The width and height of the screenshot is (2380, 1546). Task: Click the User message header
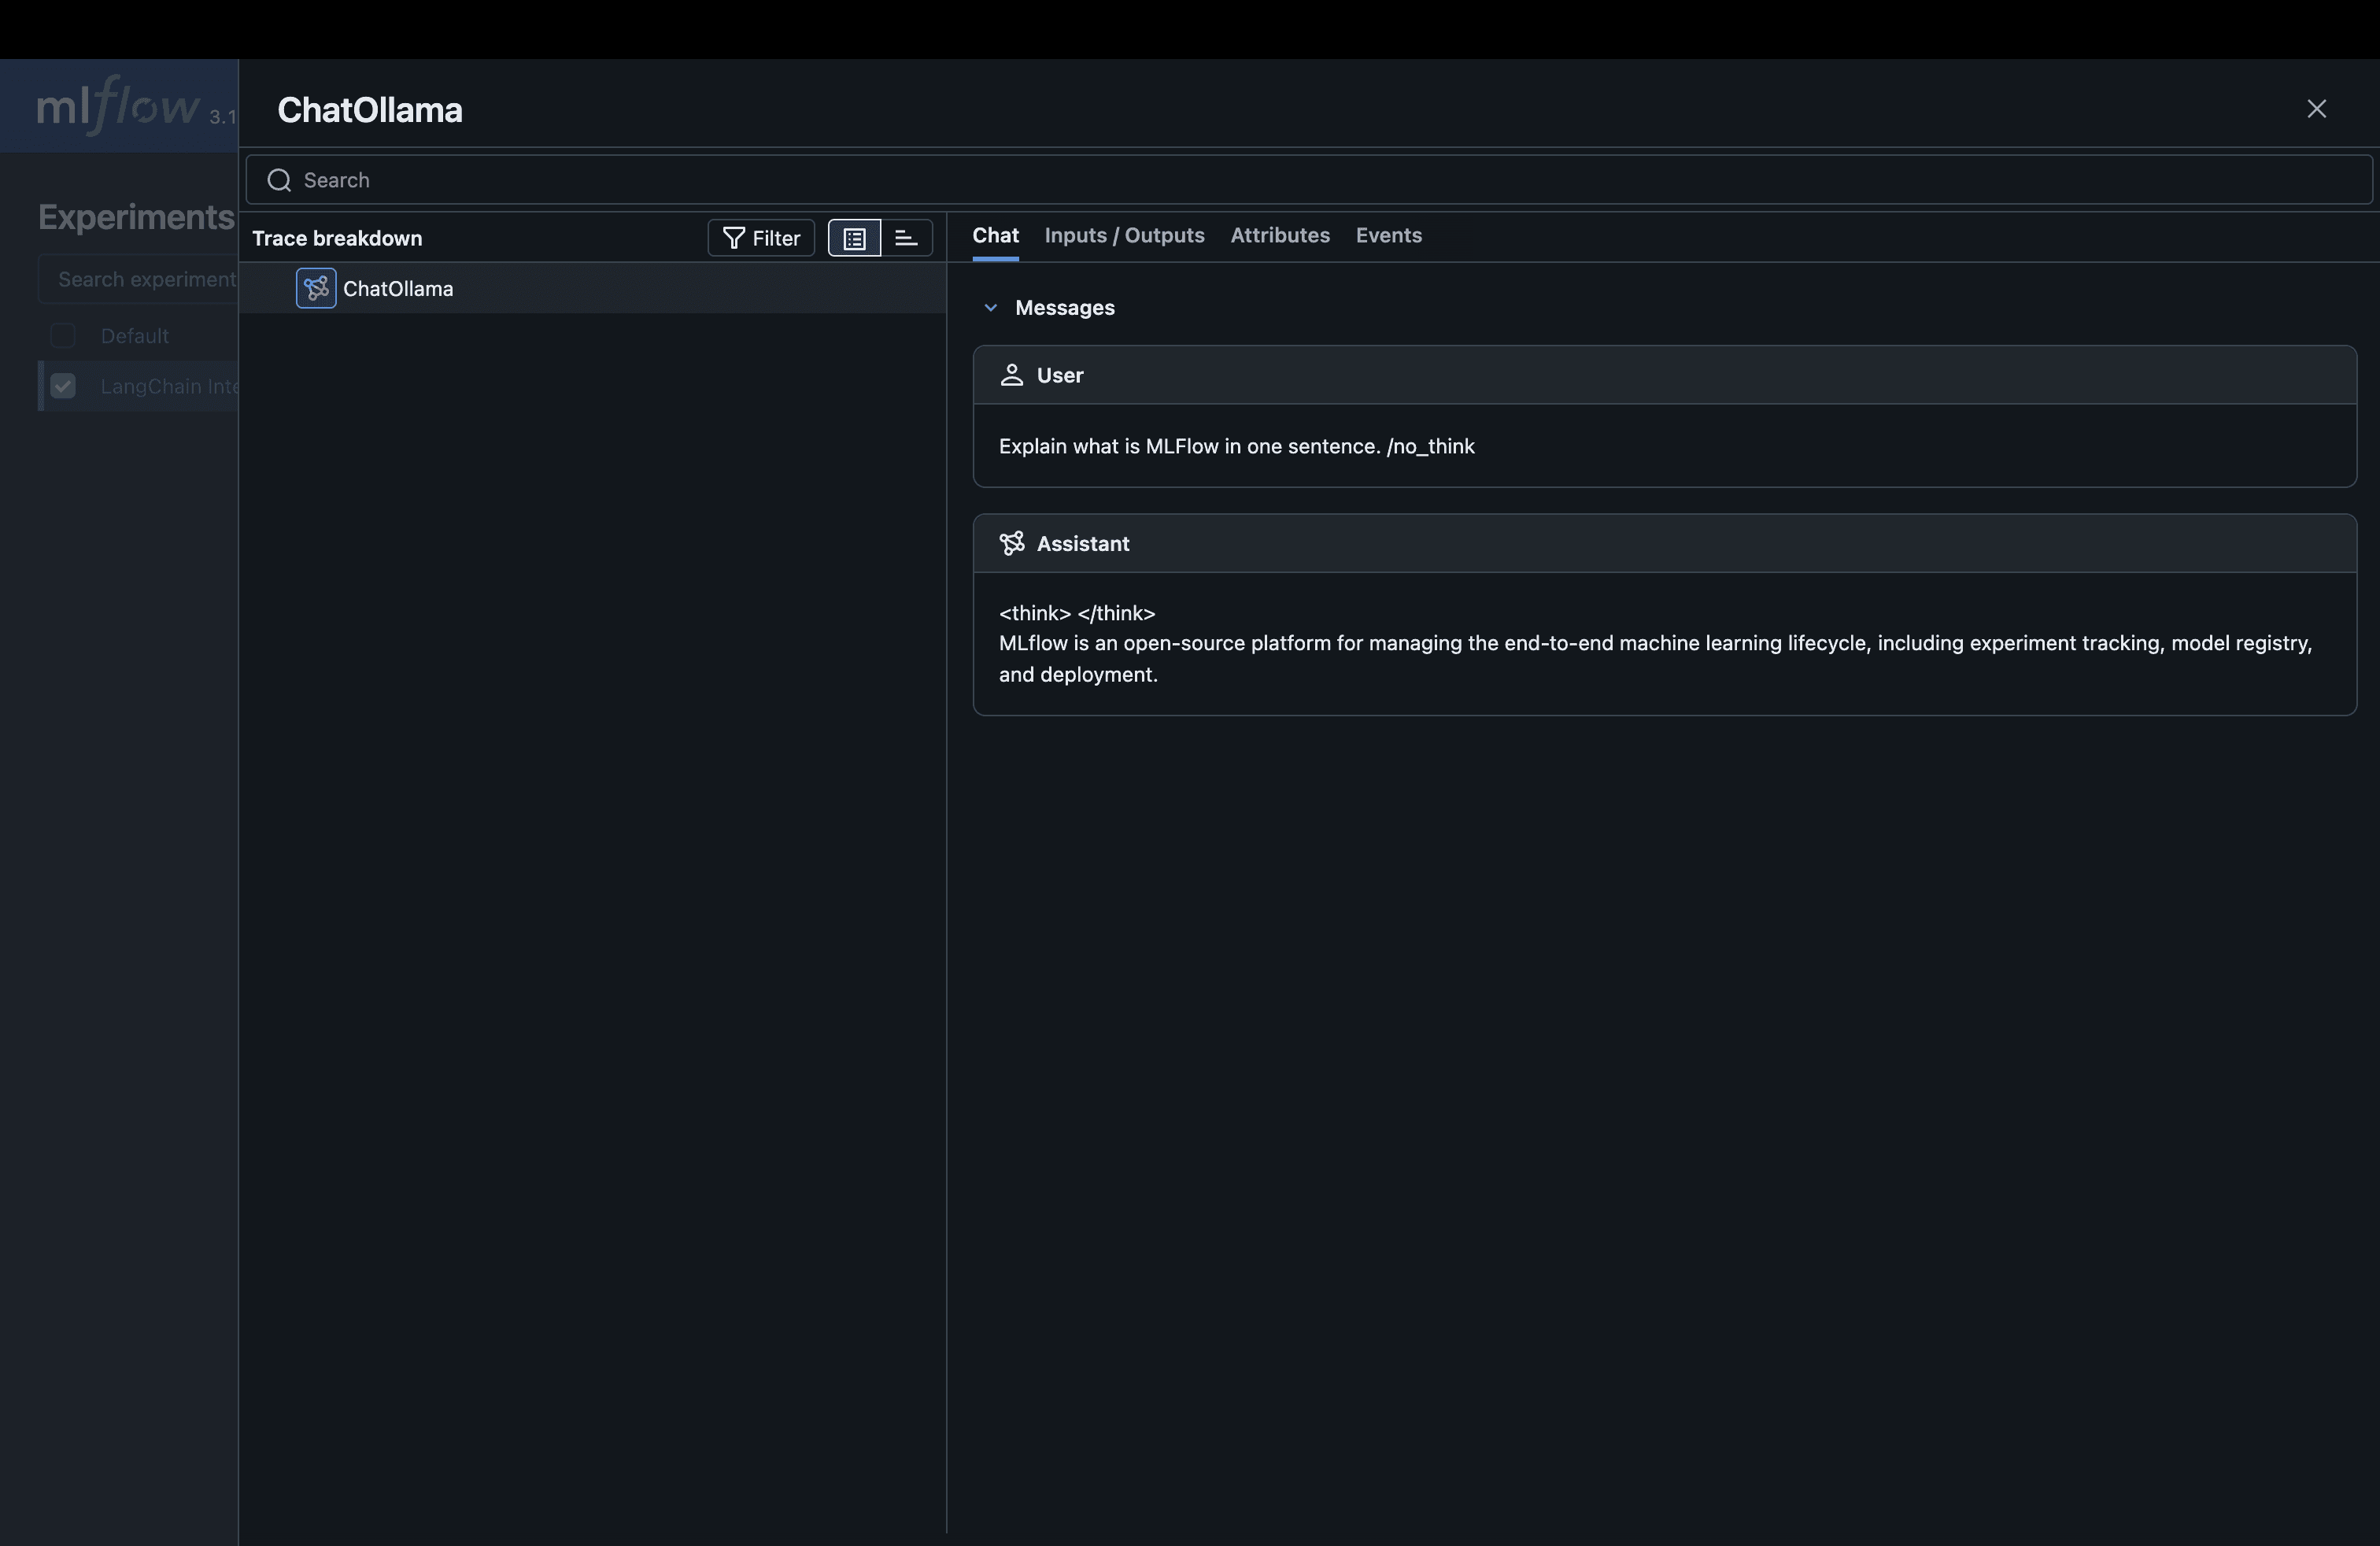1664,375
